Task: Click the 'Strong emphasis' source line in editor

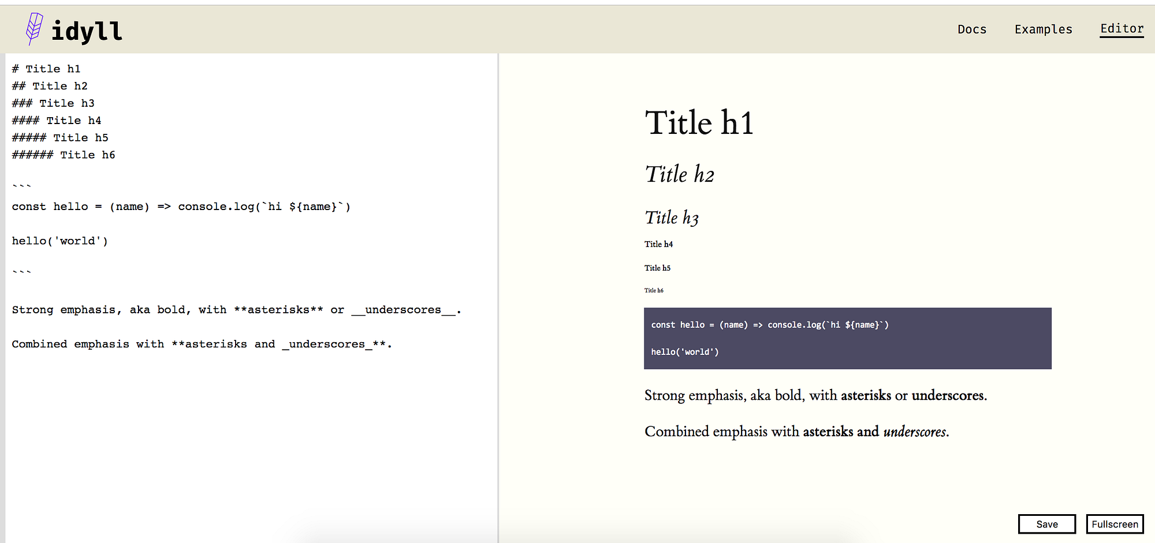Action: click(x=237, y=310)
